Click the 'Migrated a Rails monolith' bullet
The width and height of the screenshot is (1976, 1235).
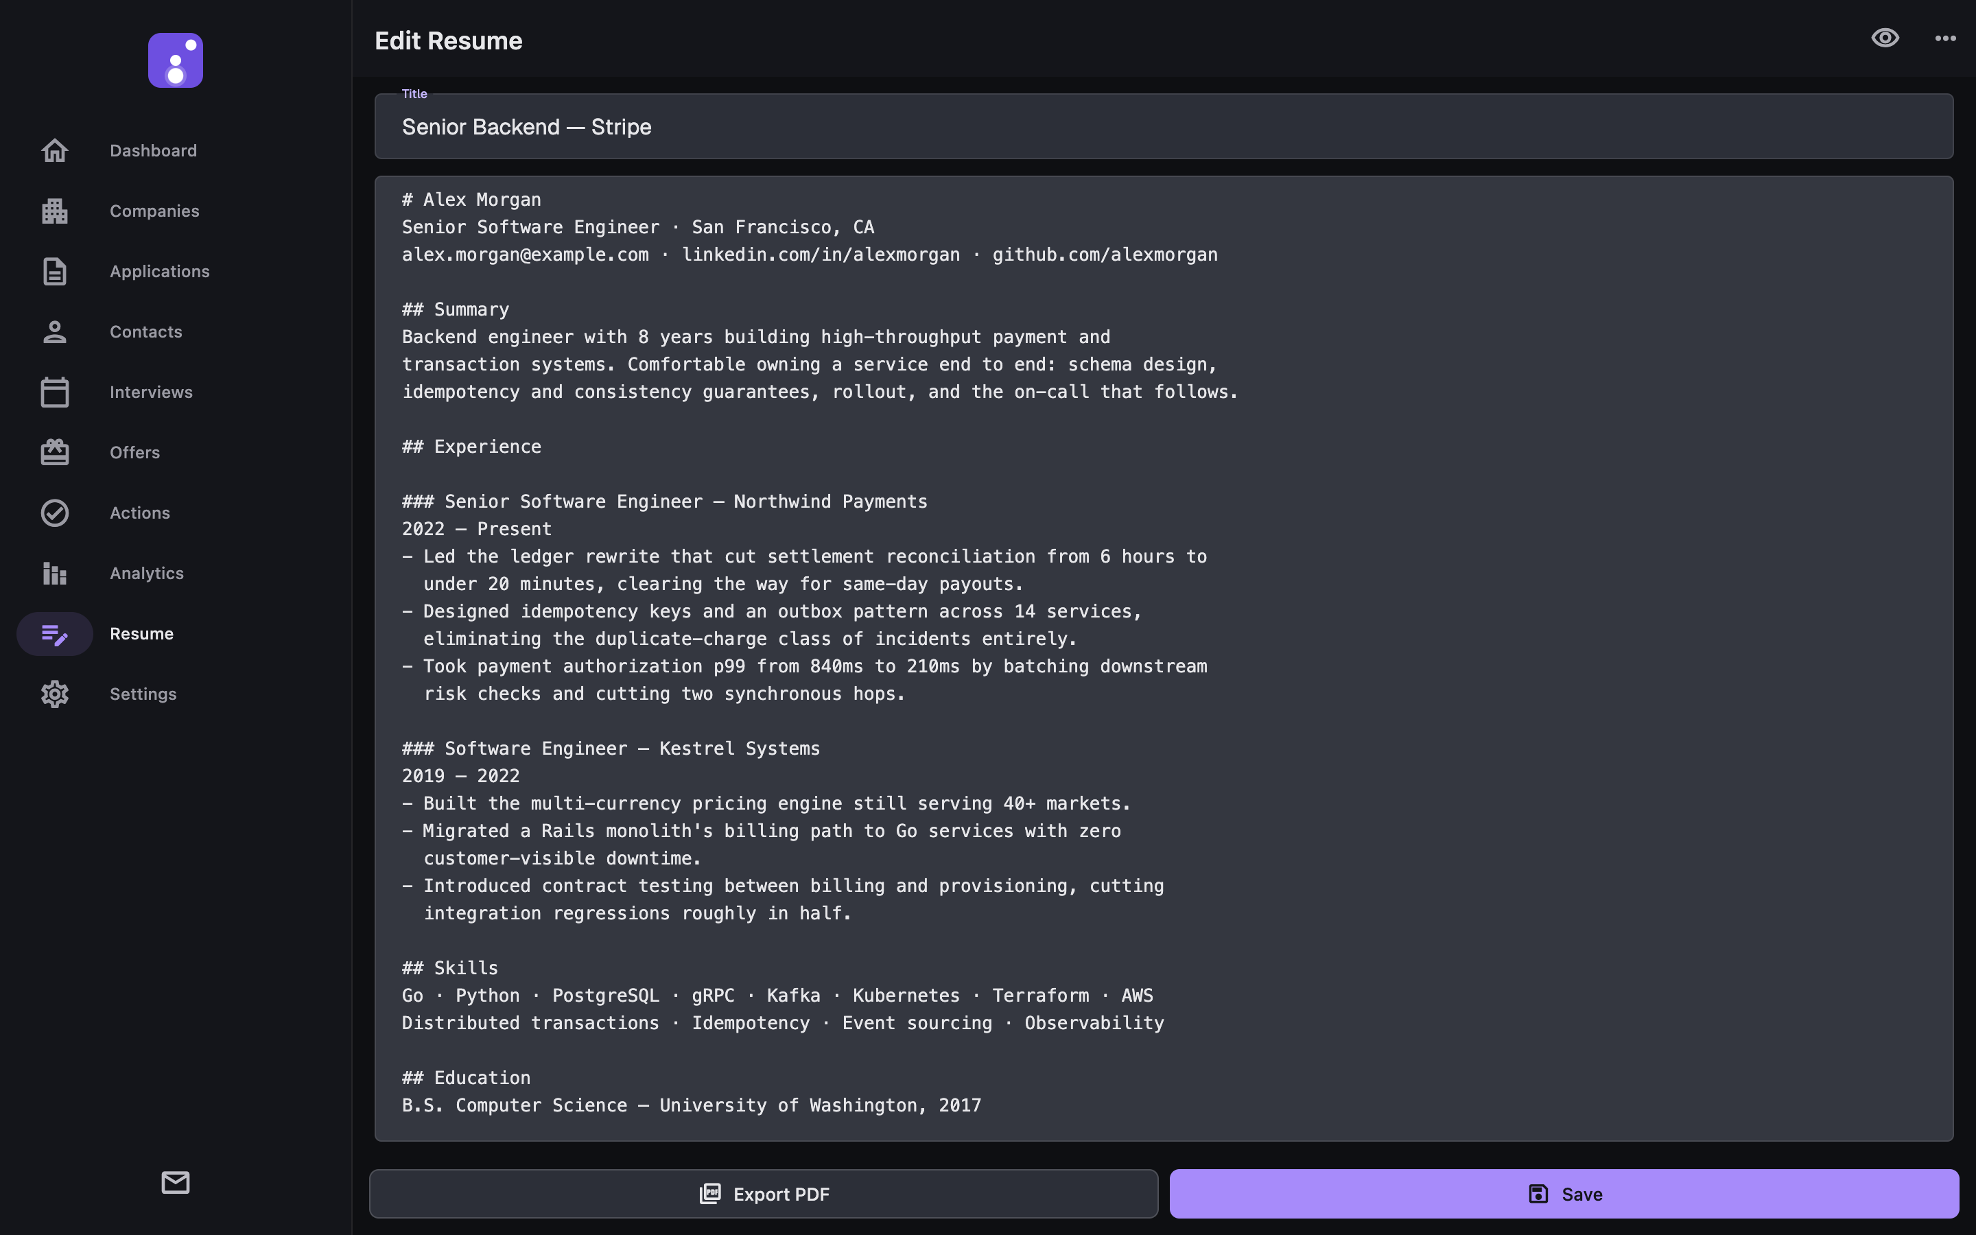coord(761,845)
